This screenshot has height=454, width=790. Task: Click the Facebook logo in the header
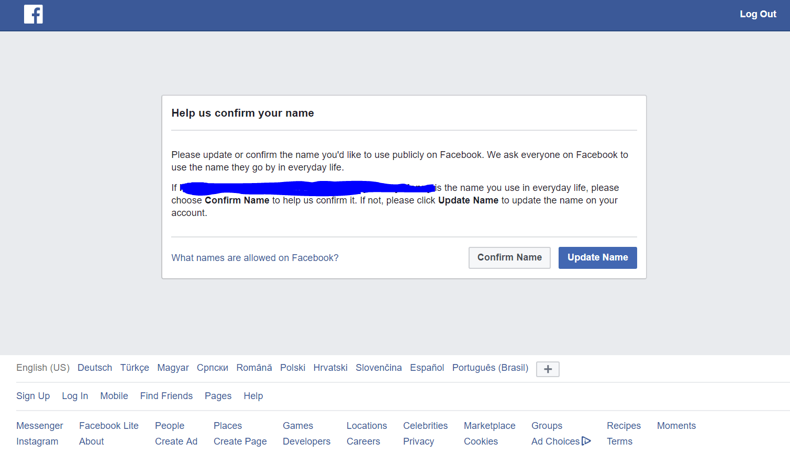33,14
